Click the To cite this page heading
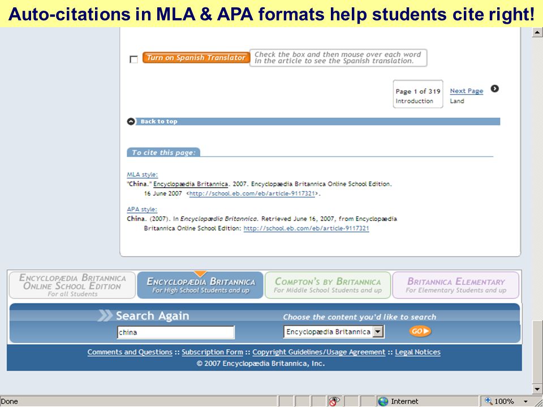The width and height of the screenshot is (543, 407). coord(163,152)
